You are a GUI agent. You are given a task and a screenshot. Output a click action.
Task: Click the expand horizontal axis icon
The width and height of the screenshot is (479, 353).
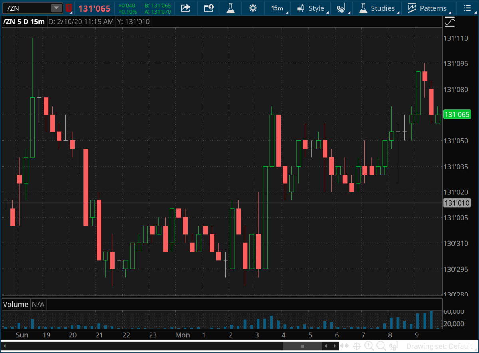point(345,346)
